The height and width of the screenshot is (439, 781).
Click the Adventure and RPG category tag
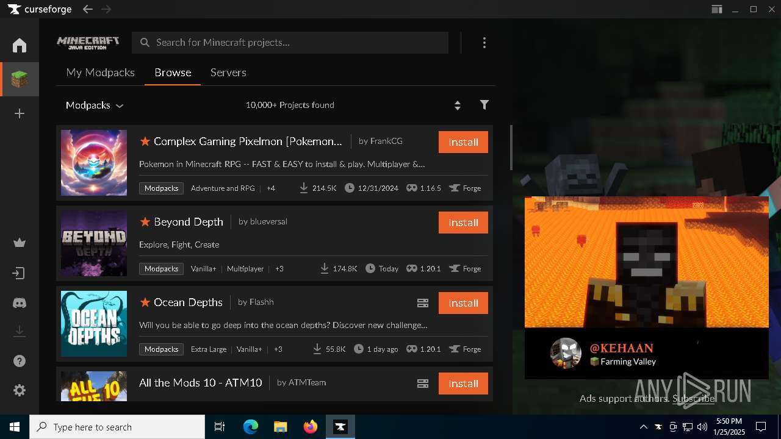click(x=223, y=188)
